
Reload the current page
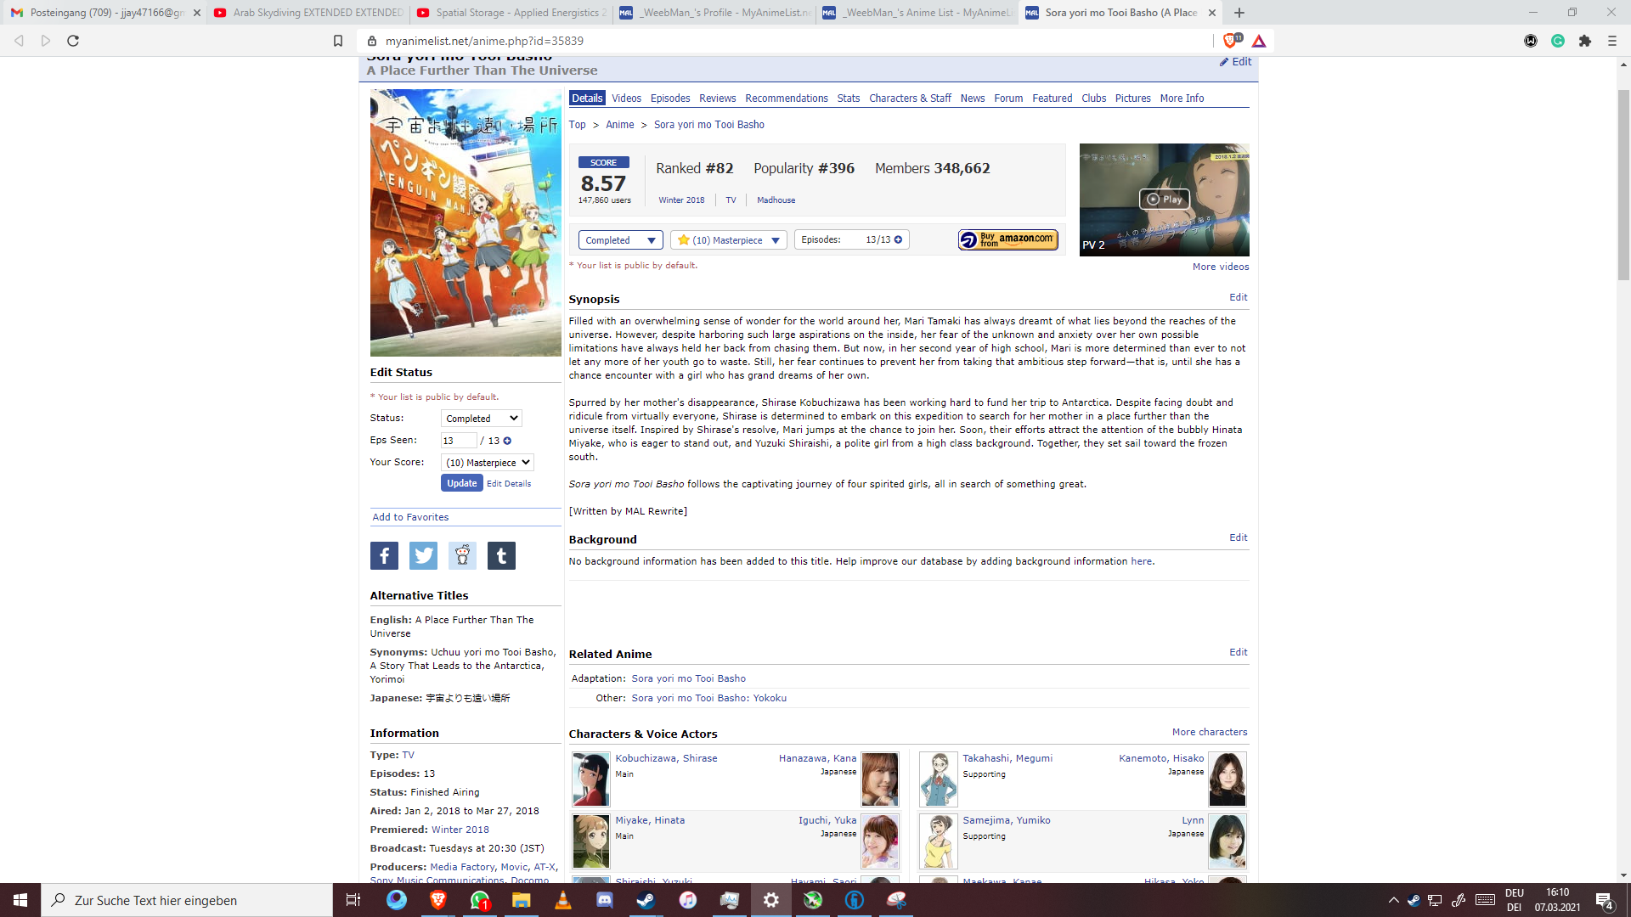[x=73, y=41]
